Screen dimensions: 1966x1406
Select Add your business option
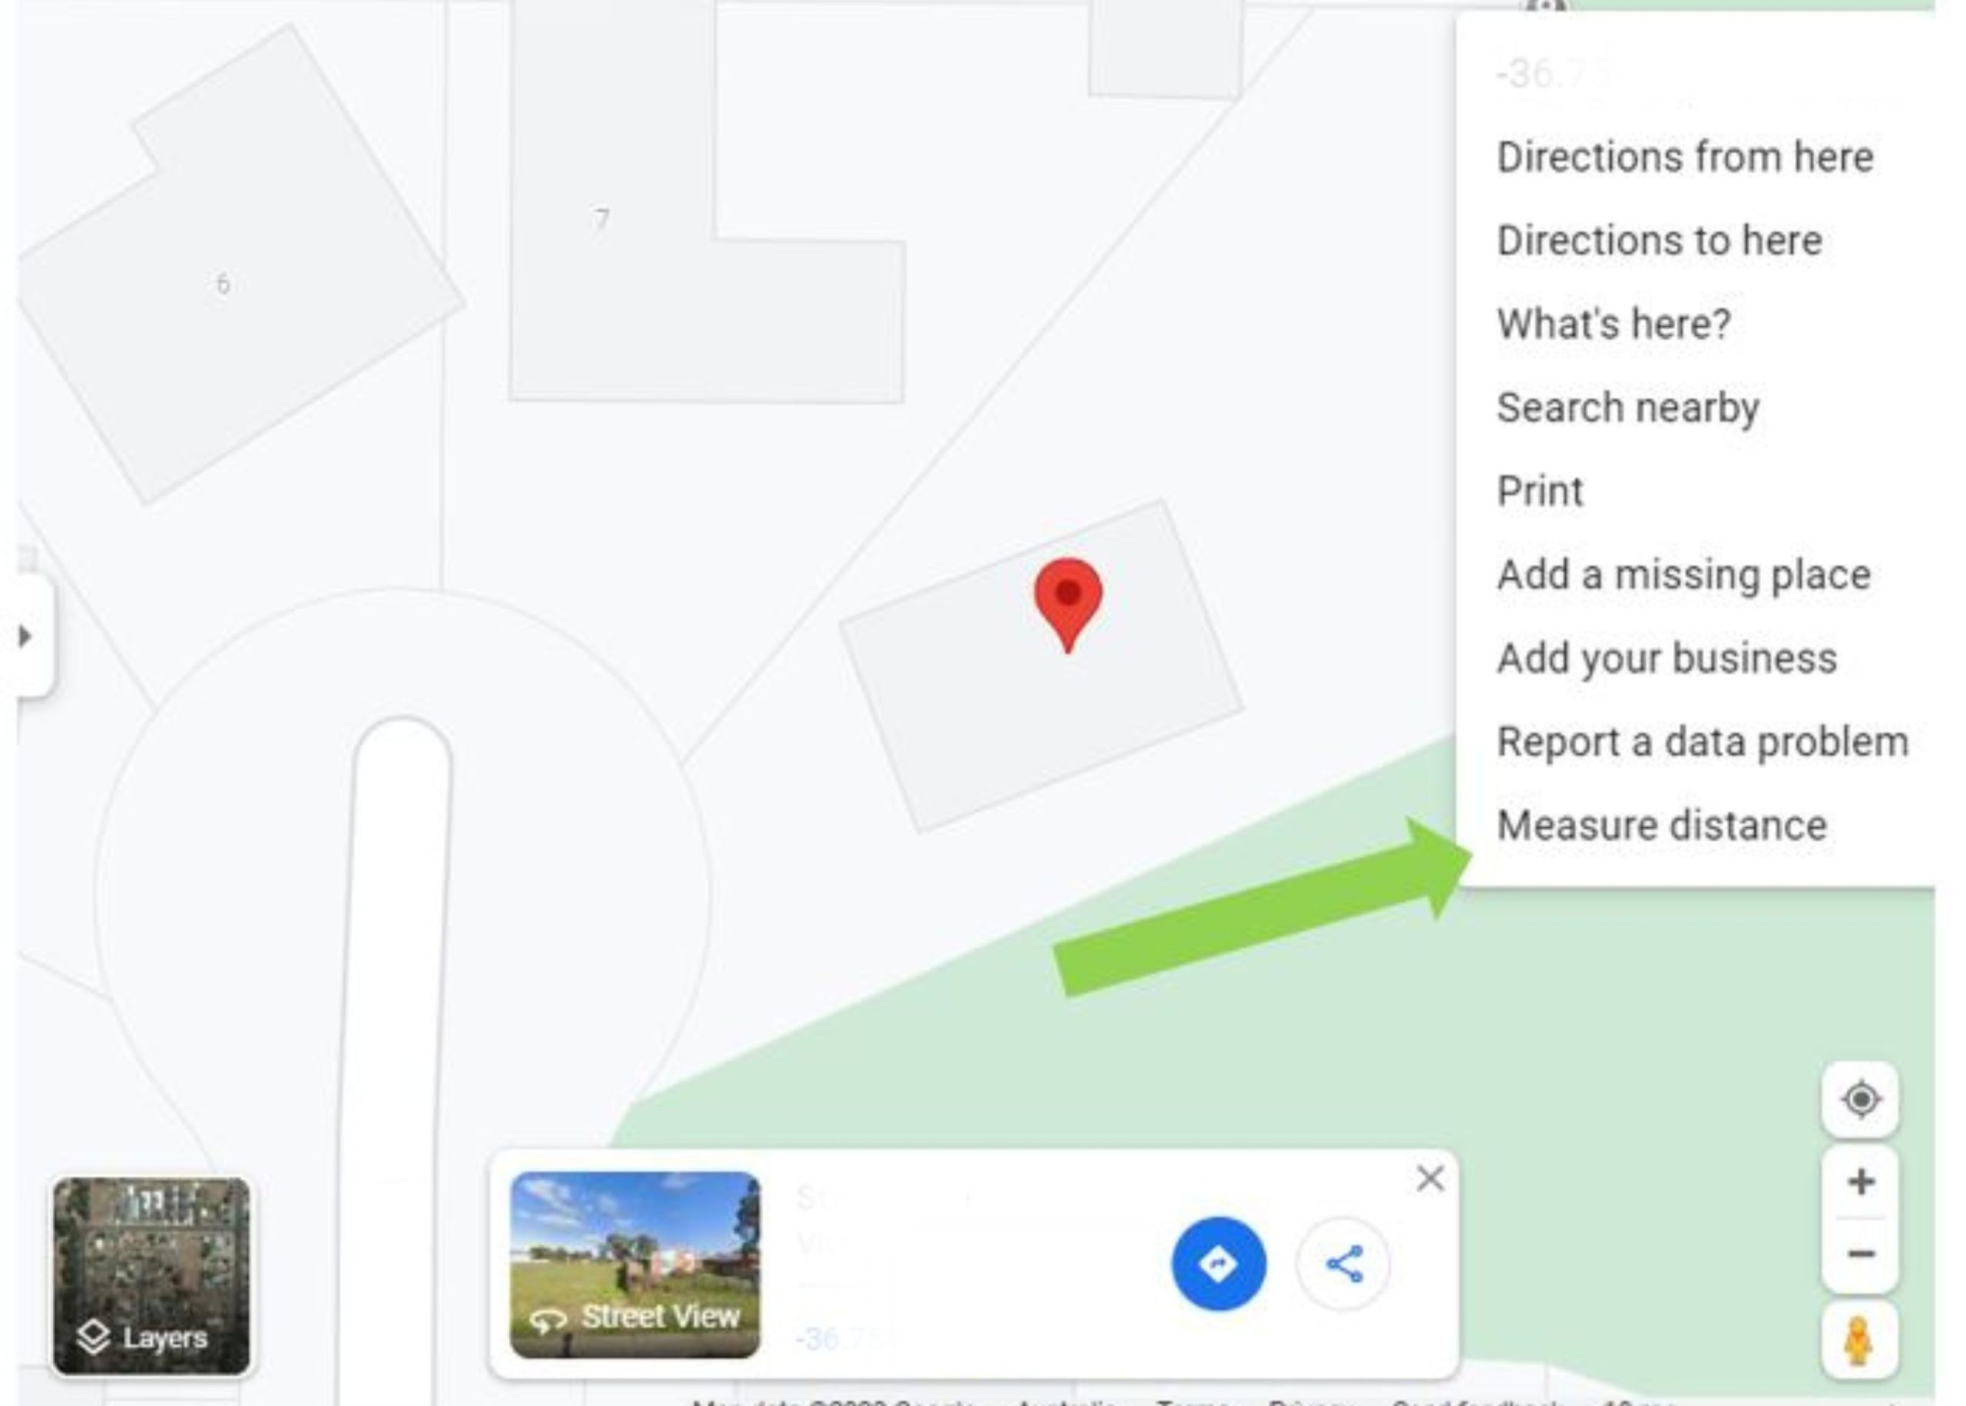[x=1666, y=658]
